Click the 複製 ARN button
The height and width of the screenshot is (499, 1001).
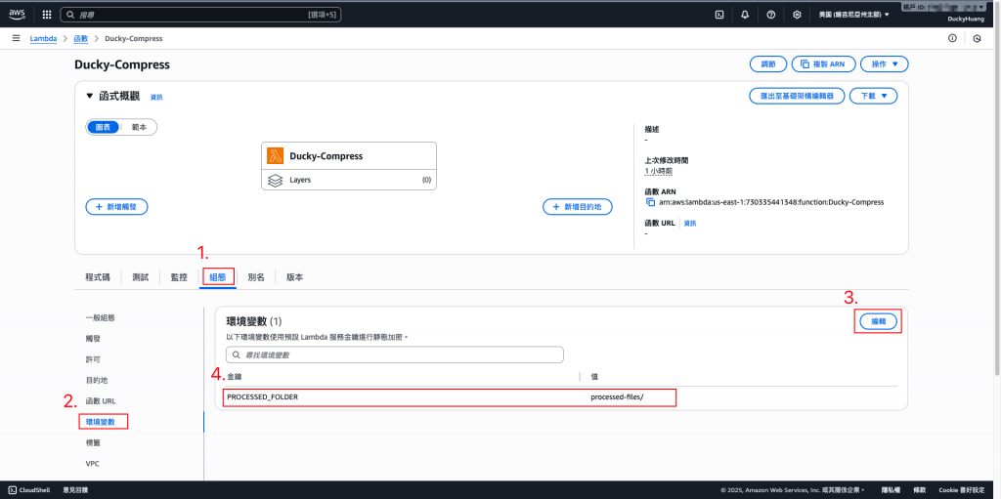(x=823, y=63)
